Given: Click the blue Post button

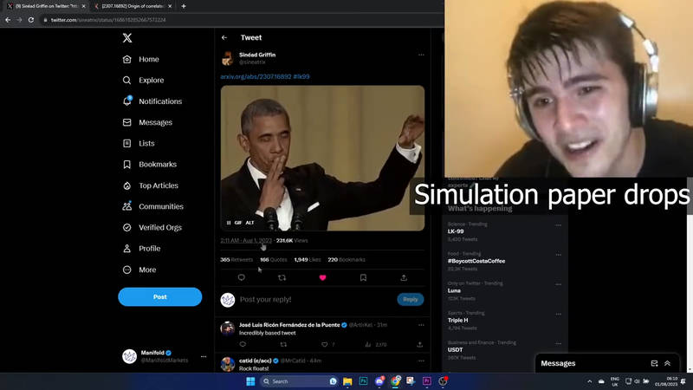Looking at the screenshot, I should click(x=160, y=296).
